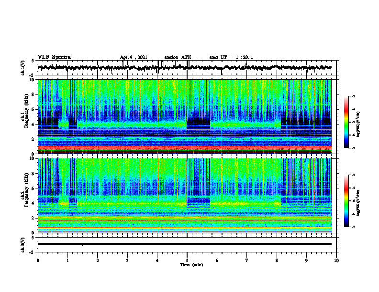Select the ch.2 "Frequency (kHz)" axis label
Viewport: 379px width, 292px height.
(x=26, y=190)
